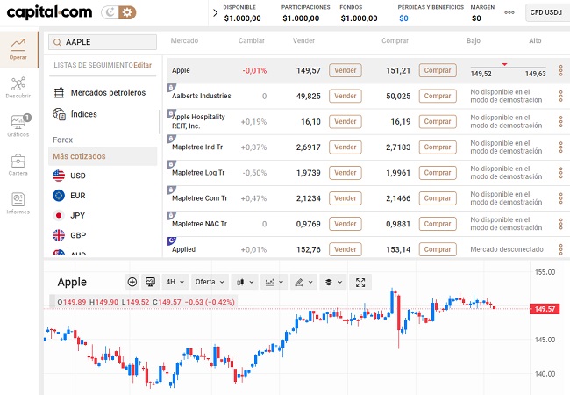Open the Cartera portfolio section
The height and width of the screenshot is (395, 570).
tap(18, 165)
